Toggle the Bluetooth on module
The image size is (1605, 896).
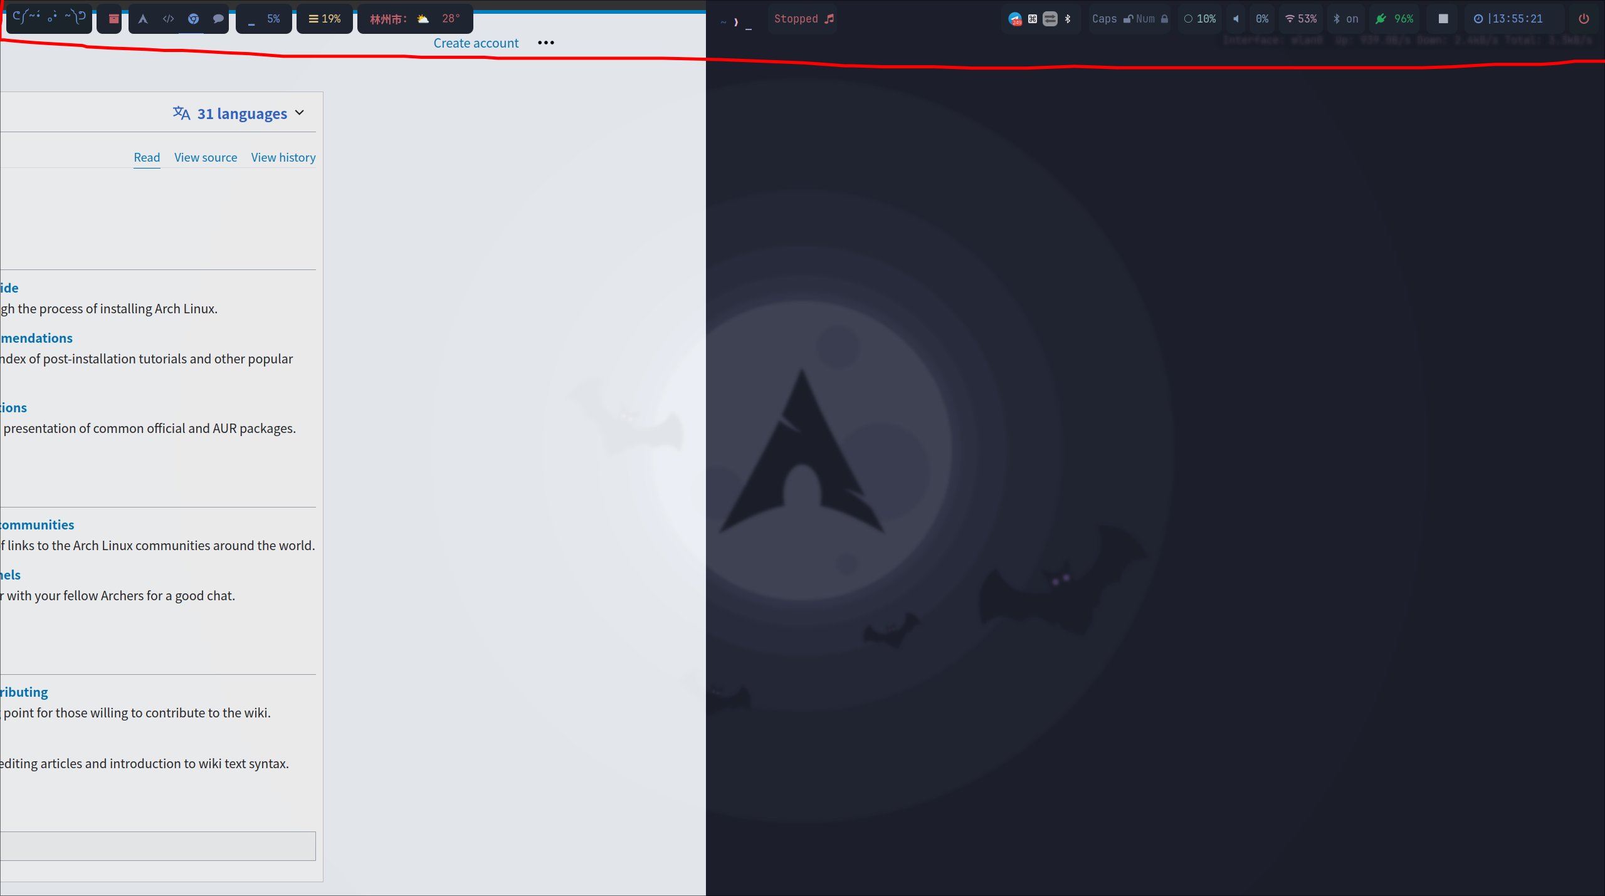(x=1347, y=19)
